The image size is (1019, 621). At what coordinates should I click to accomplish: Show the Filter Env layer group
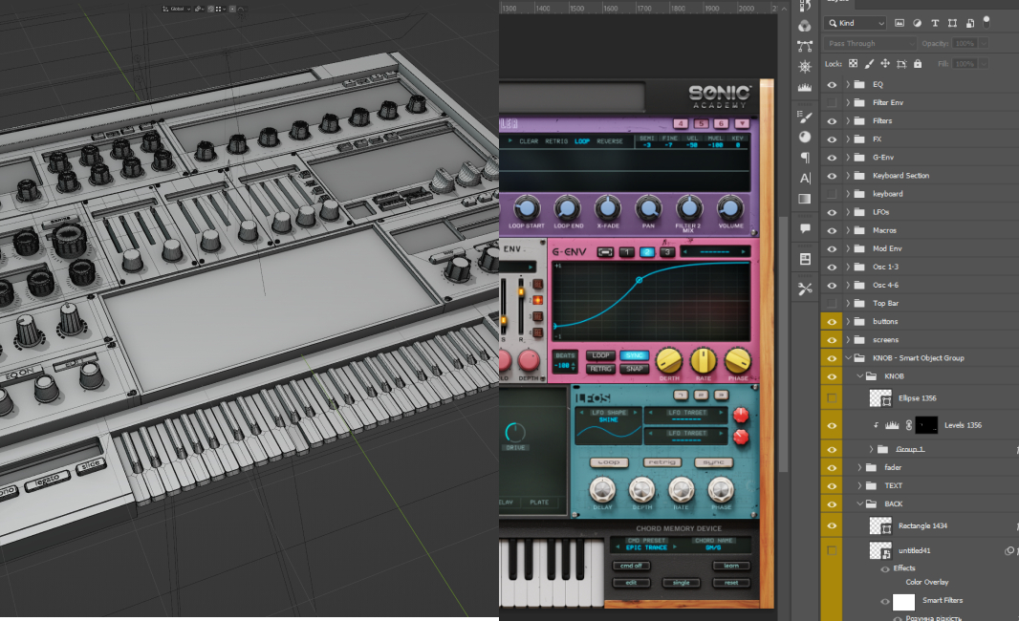pos(832,102)
